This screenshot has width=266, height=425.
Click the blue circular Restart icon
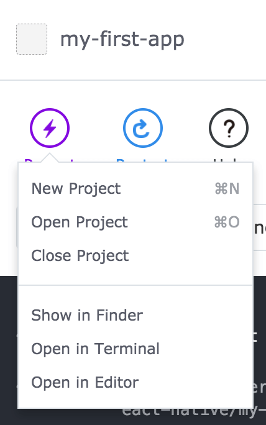(x=143, y=128)
